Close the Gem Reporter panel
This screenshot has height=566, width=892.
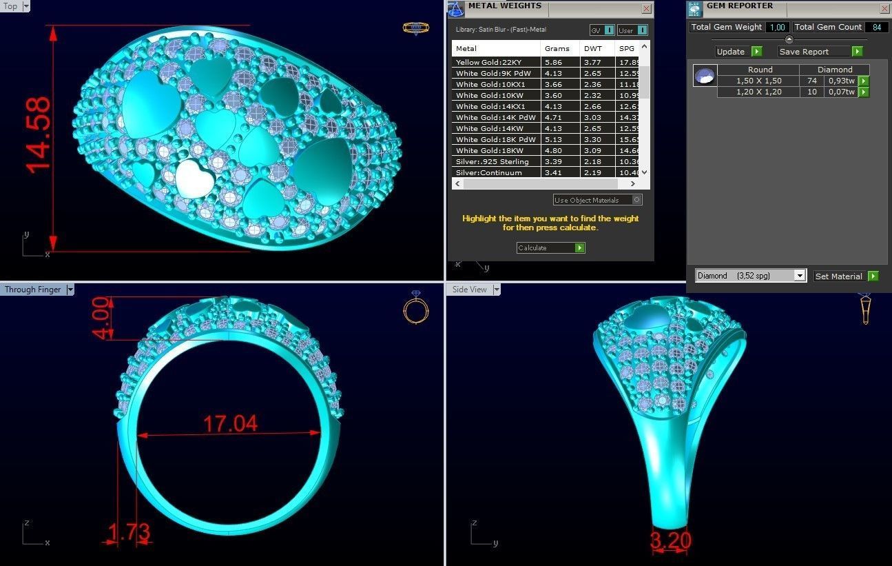884,9
